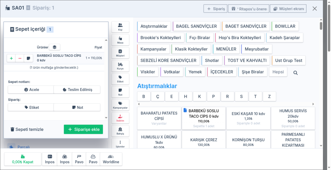This screenshot has height=170, width=331.
Task: Close the bill with 0,00₺ Kapat
Action: pyautogui.click(x=23, y=159)
